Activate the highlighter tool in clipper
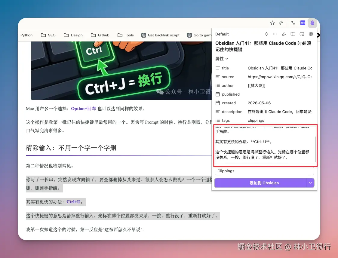 [284, 34]
